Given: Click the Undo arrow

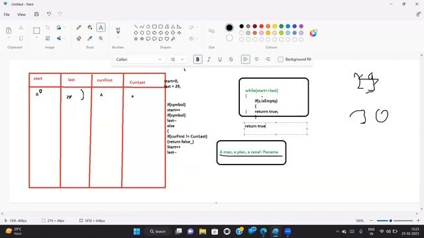Looking at the screenshot, I should (x=48, y=15).
